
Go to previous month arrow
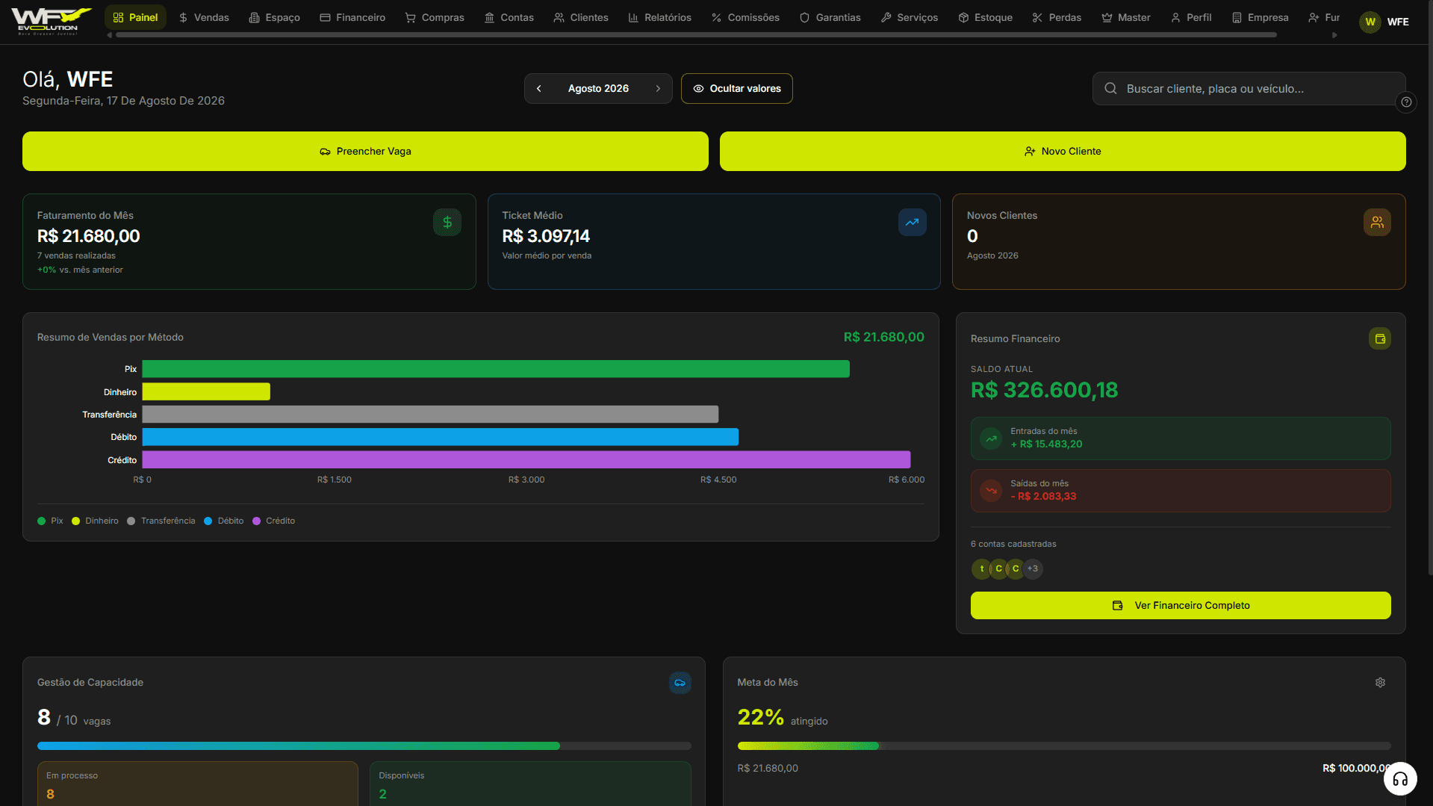[x=538, y=88]
